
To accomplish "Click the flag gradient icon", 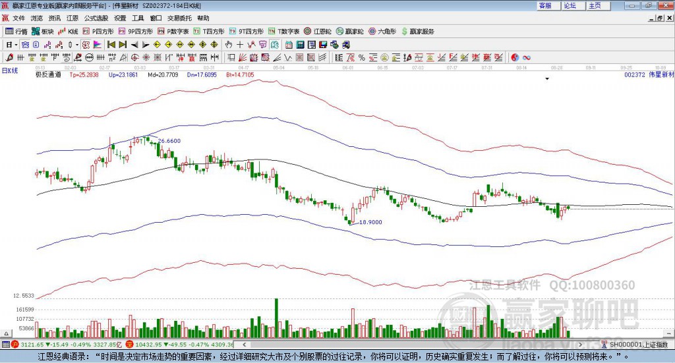I will coord(98,45).
